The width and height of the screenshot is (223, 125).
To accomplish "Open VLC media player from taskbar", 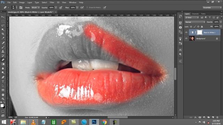I will (33, 122).
